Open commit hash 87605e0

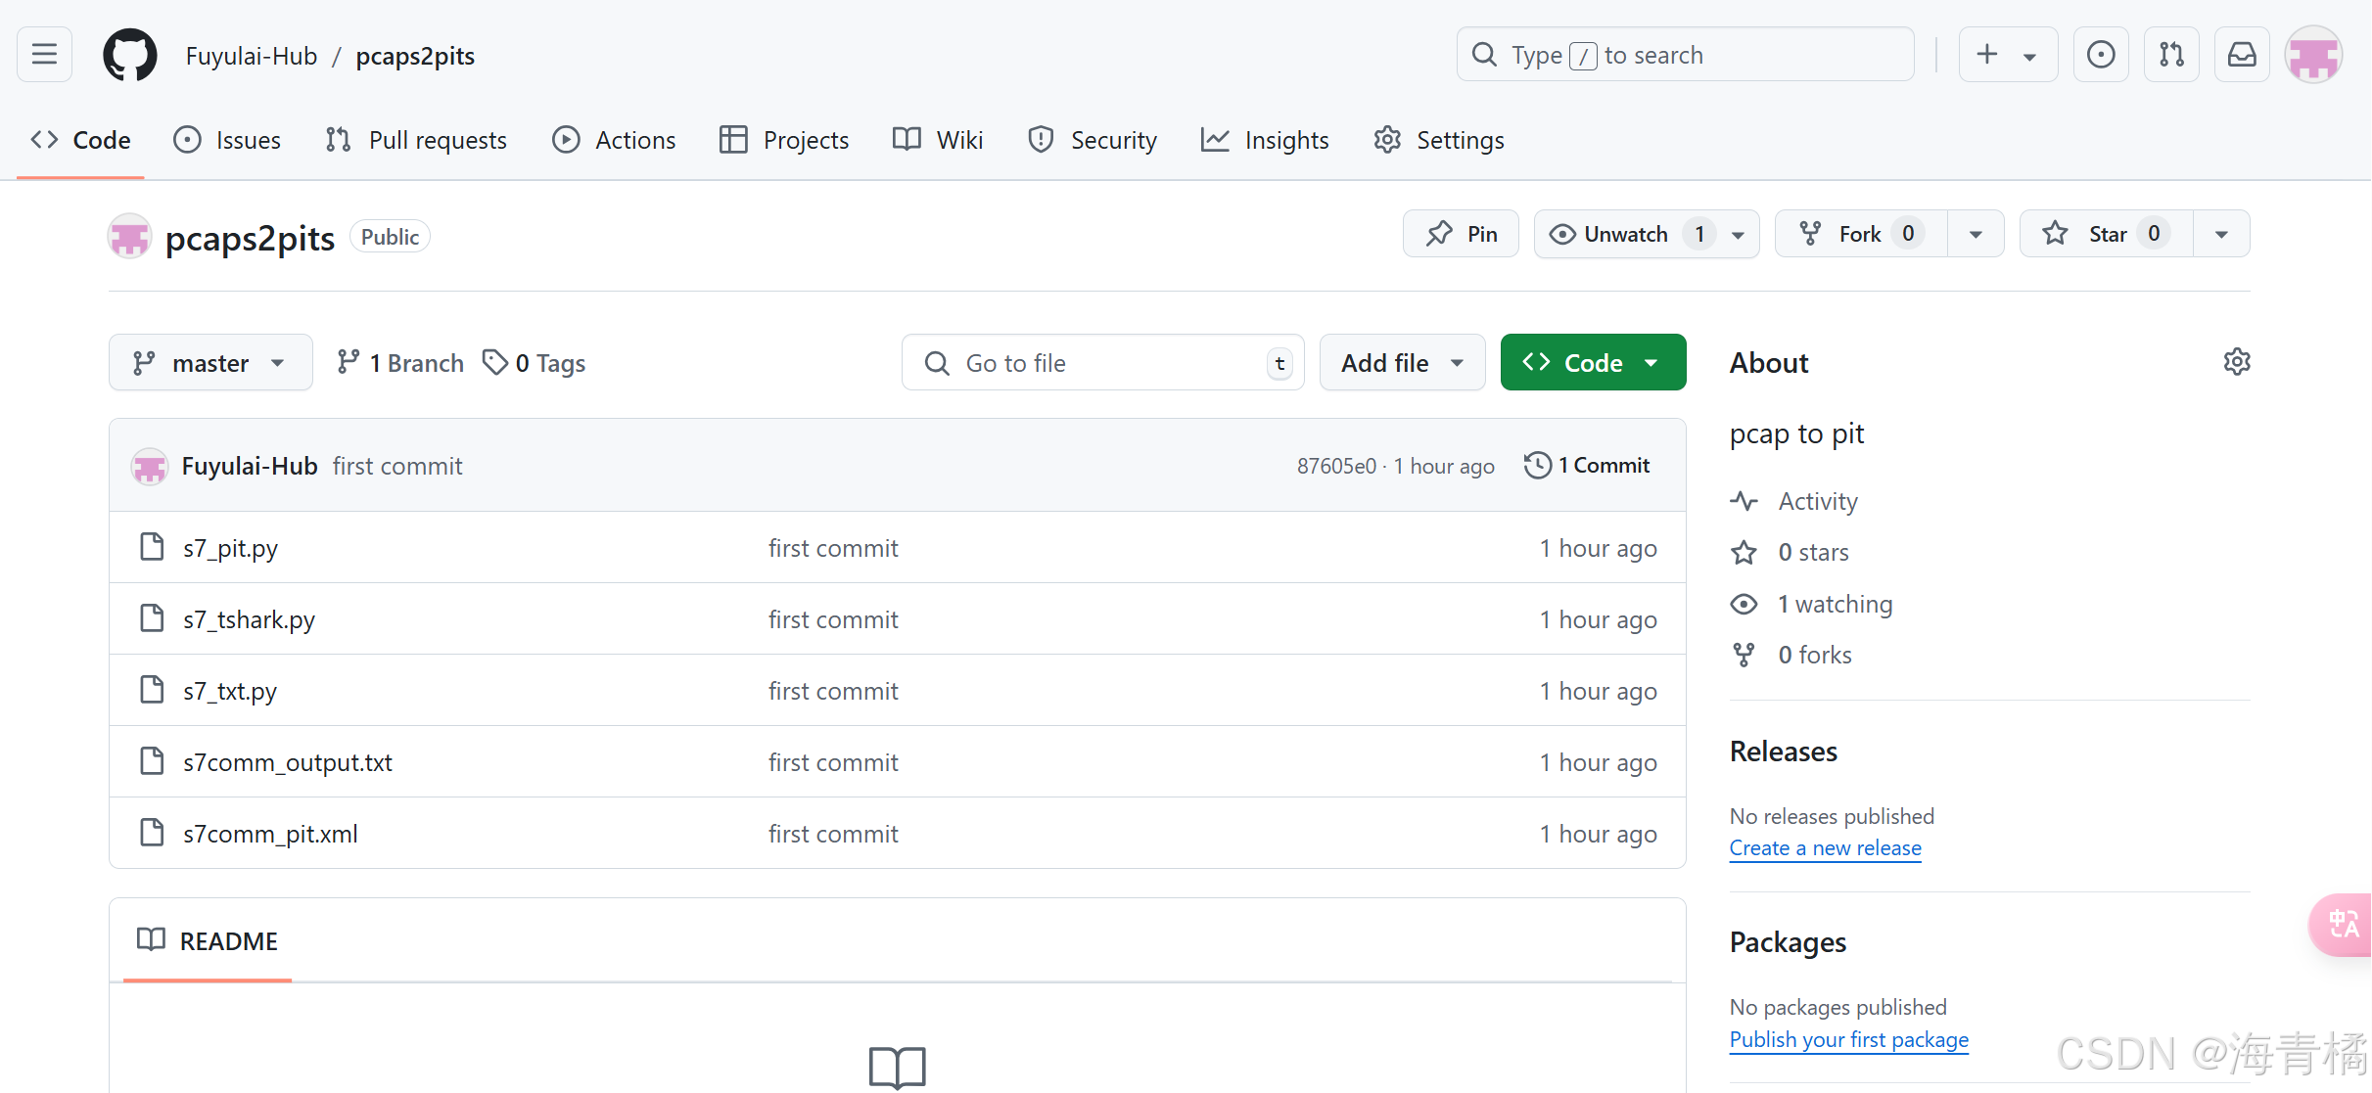point(1336,466)
